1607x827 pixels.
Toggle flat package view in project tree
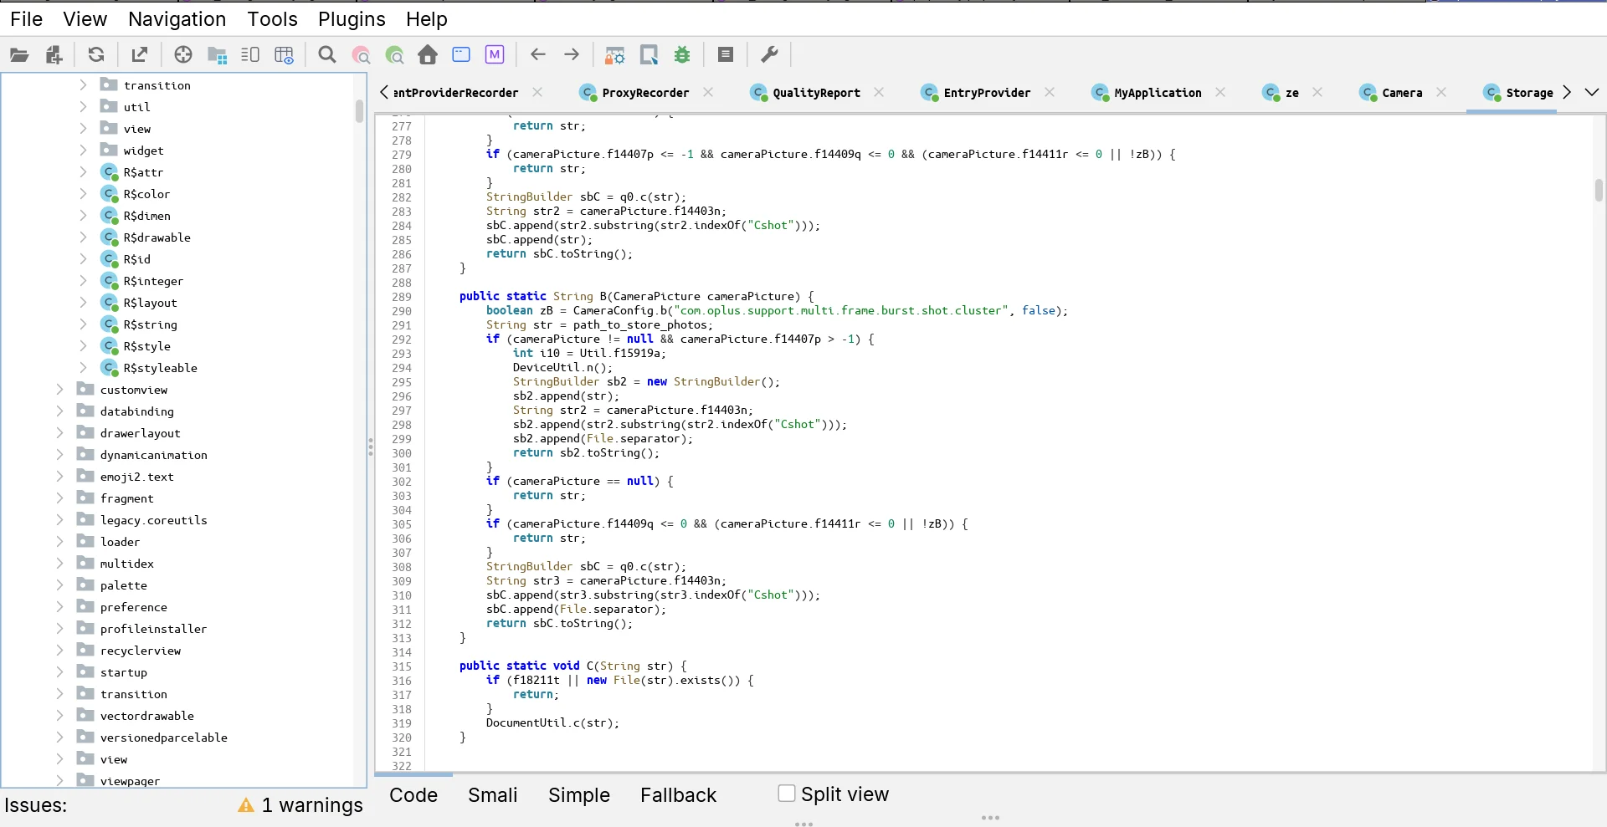pyautogui.click(x=217, y=54)
